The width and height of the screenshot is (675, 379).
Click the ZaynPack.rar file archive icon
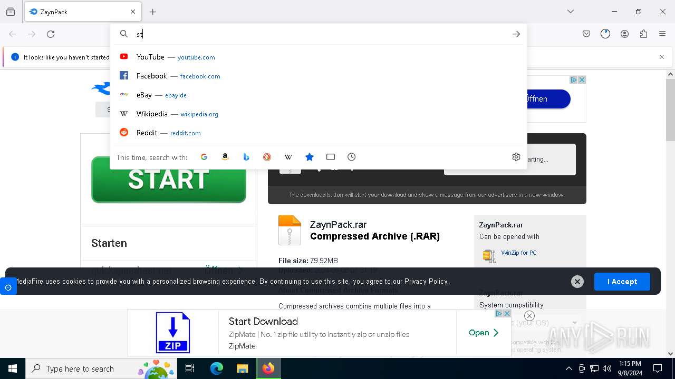click(x=290, y=230)
